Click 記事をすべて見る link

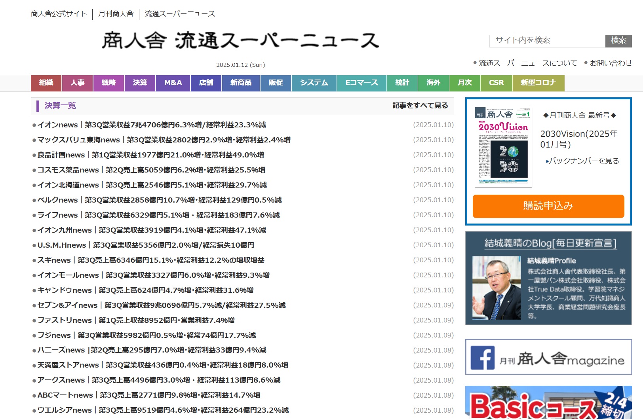420,106
